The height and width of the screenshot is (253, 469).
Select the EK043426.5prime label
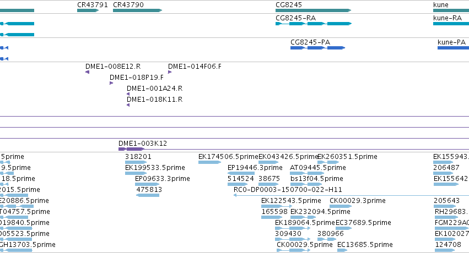[x=288, y=157]
